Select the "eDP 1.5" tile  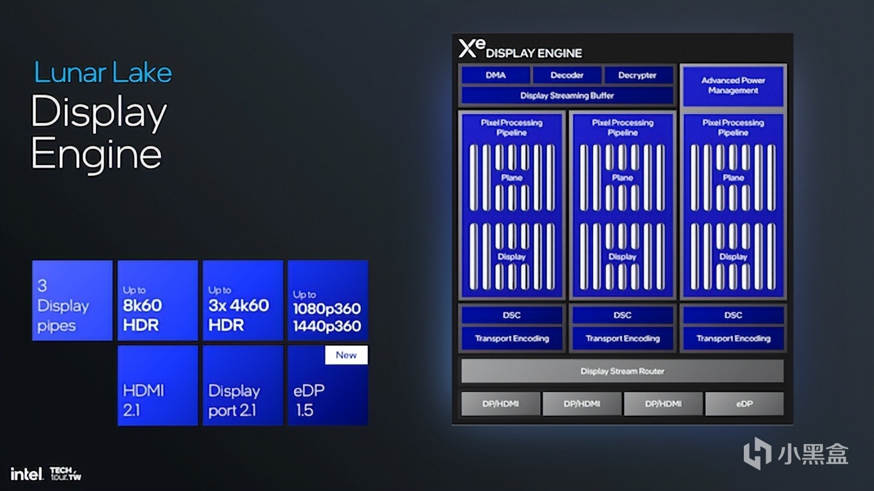pyautogui.click(x=328, y=385)
